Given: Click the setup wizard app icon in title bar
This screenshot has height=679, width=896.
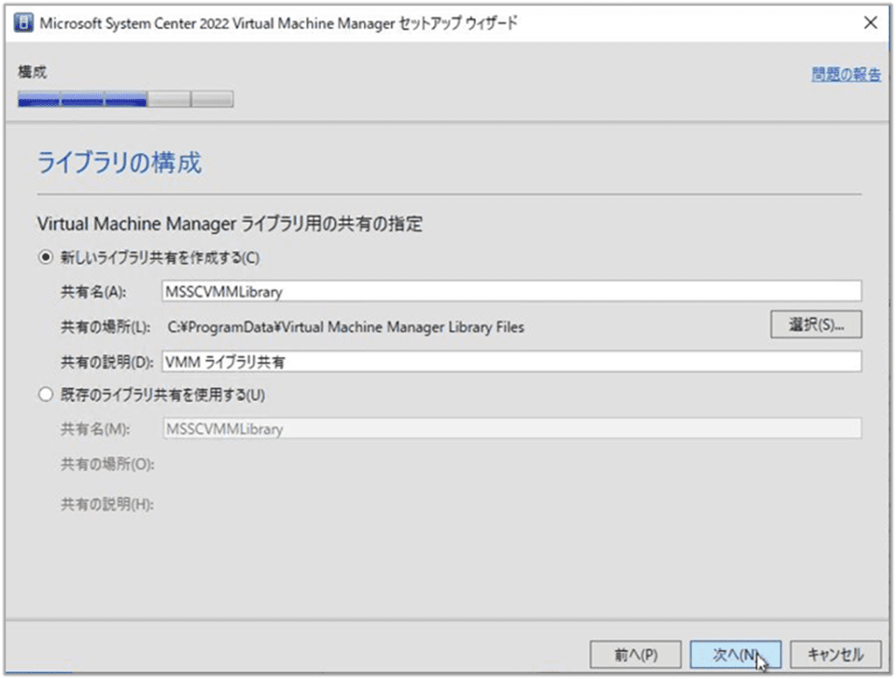Looking at the screenshot, I should (24, 23).
